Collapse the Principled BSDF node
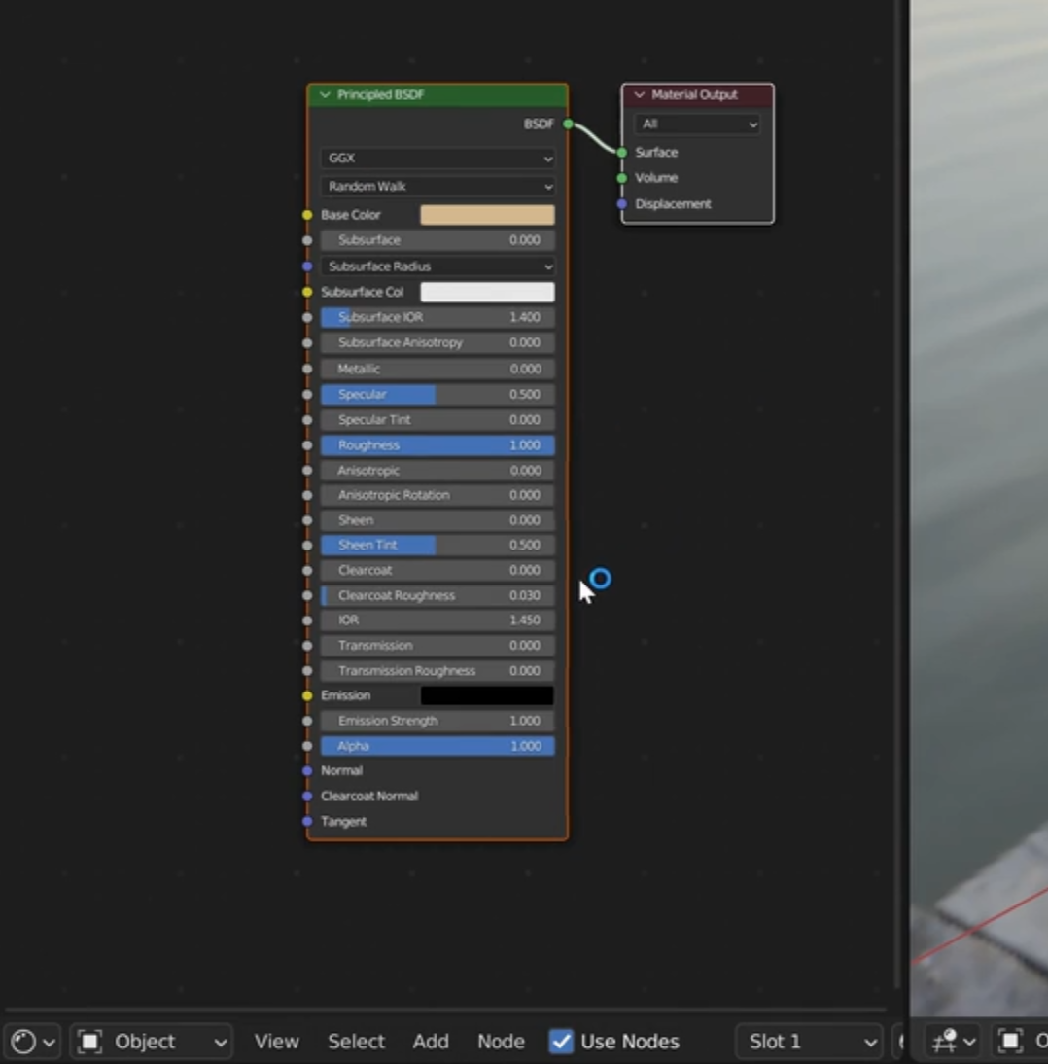This screenshot has width=1048, height=1064. tap(325, 94)
